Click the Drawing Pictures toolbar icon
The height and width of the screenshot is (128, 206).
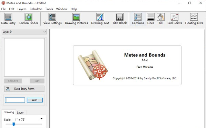pyautogui.click(x=76, y=19)
